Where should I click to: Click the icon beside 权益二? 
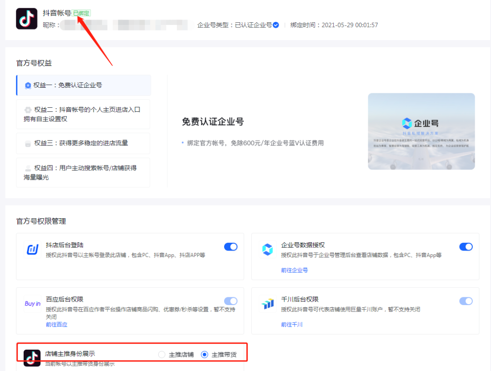(x=28, y=110)
